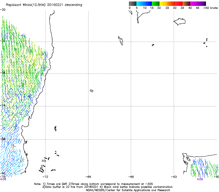Select the orange 25-30 knots legend swatch

171,4
